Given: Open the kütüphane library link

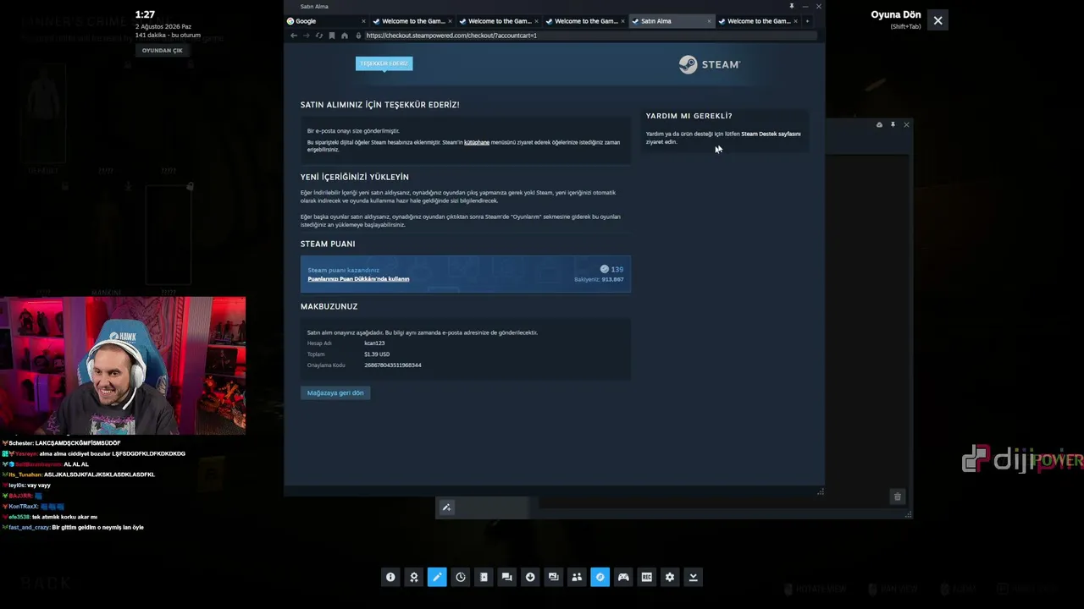Looking at the screenshot, I should click(x=477, y=142).
